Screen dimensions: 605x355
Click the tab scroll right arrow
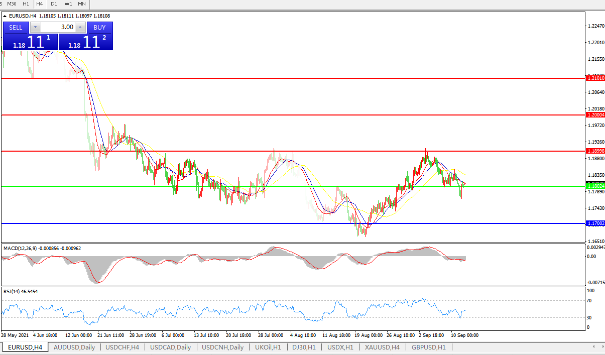click(x=601, y=346)
